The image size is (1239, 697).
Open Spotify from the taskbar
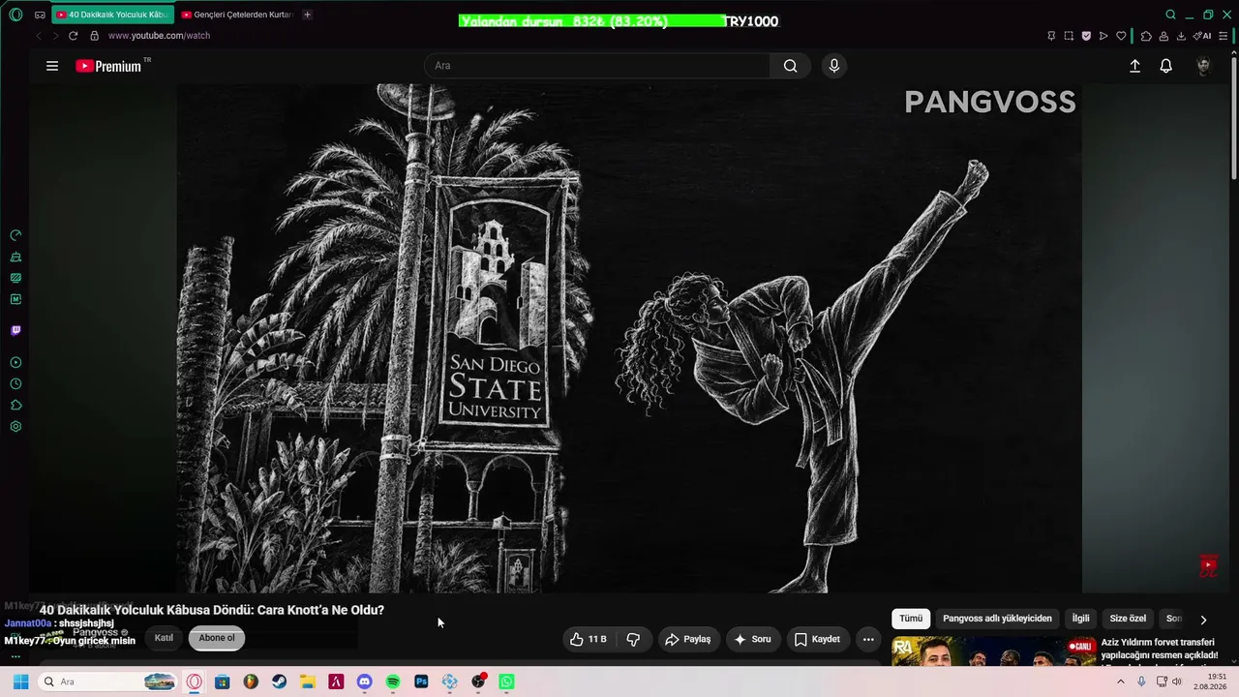click(393, 682)
